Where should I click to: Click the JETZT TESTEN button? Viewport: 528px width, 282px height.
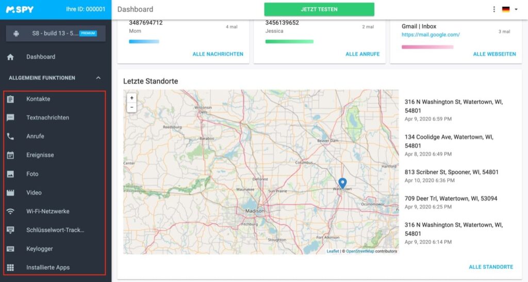pos(319,9)
